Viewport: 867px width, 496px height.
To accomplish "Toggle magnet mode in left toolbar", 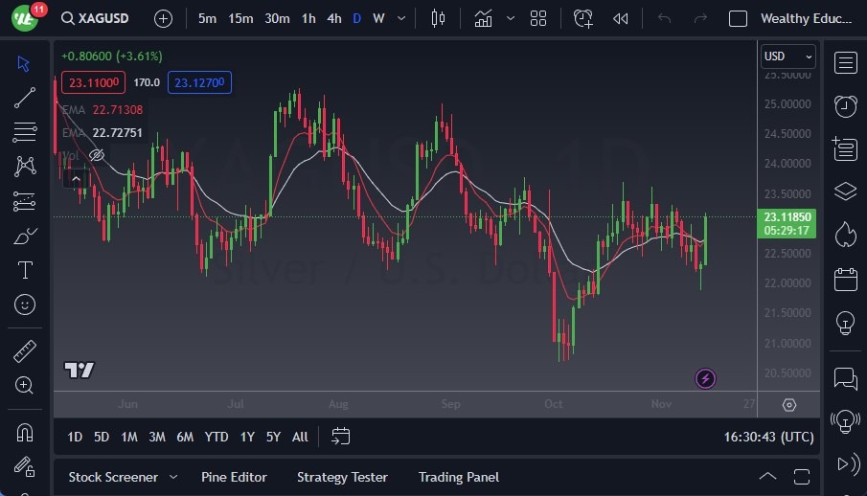I will [25, 432].
